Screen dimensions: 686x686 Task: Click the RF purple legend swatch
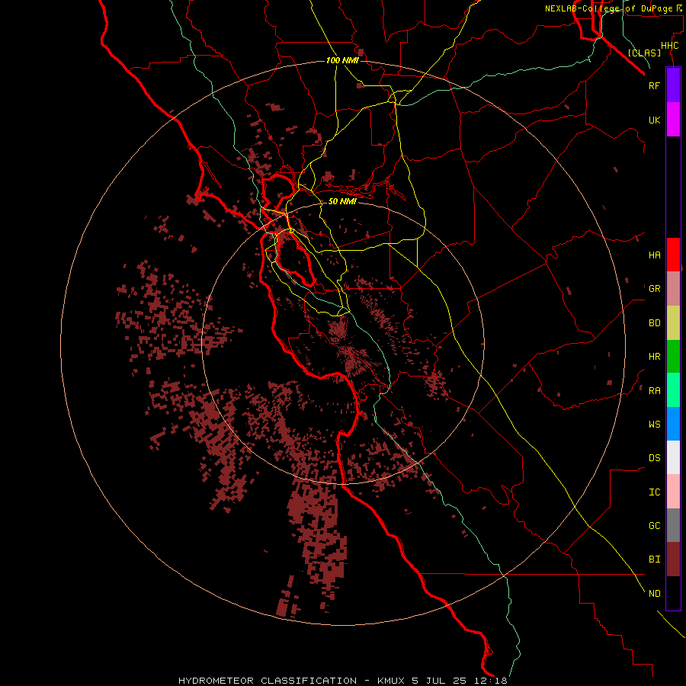coord(673,85)
